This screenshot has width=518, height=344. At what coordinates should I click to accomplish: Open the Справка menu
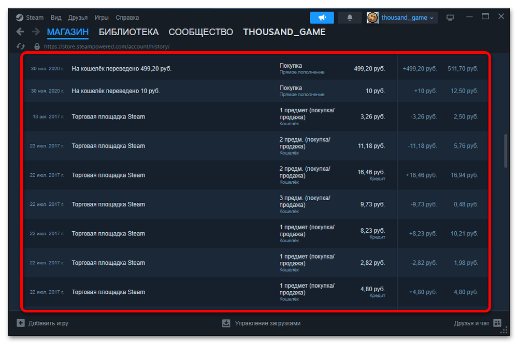coord(127,18)
